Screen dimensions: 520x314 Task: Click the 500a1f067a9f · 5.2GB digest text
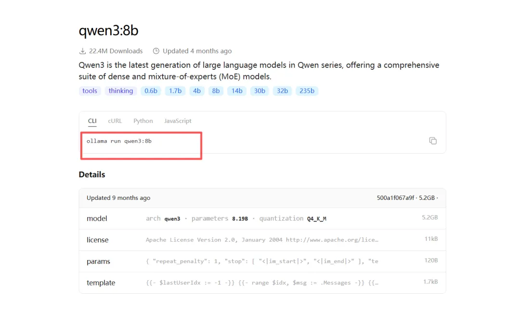tap(407, 198)
